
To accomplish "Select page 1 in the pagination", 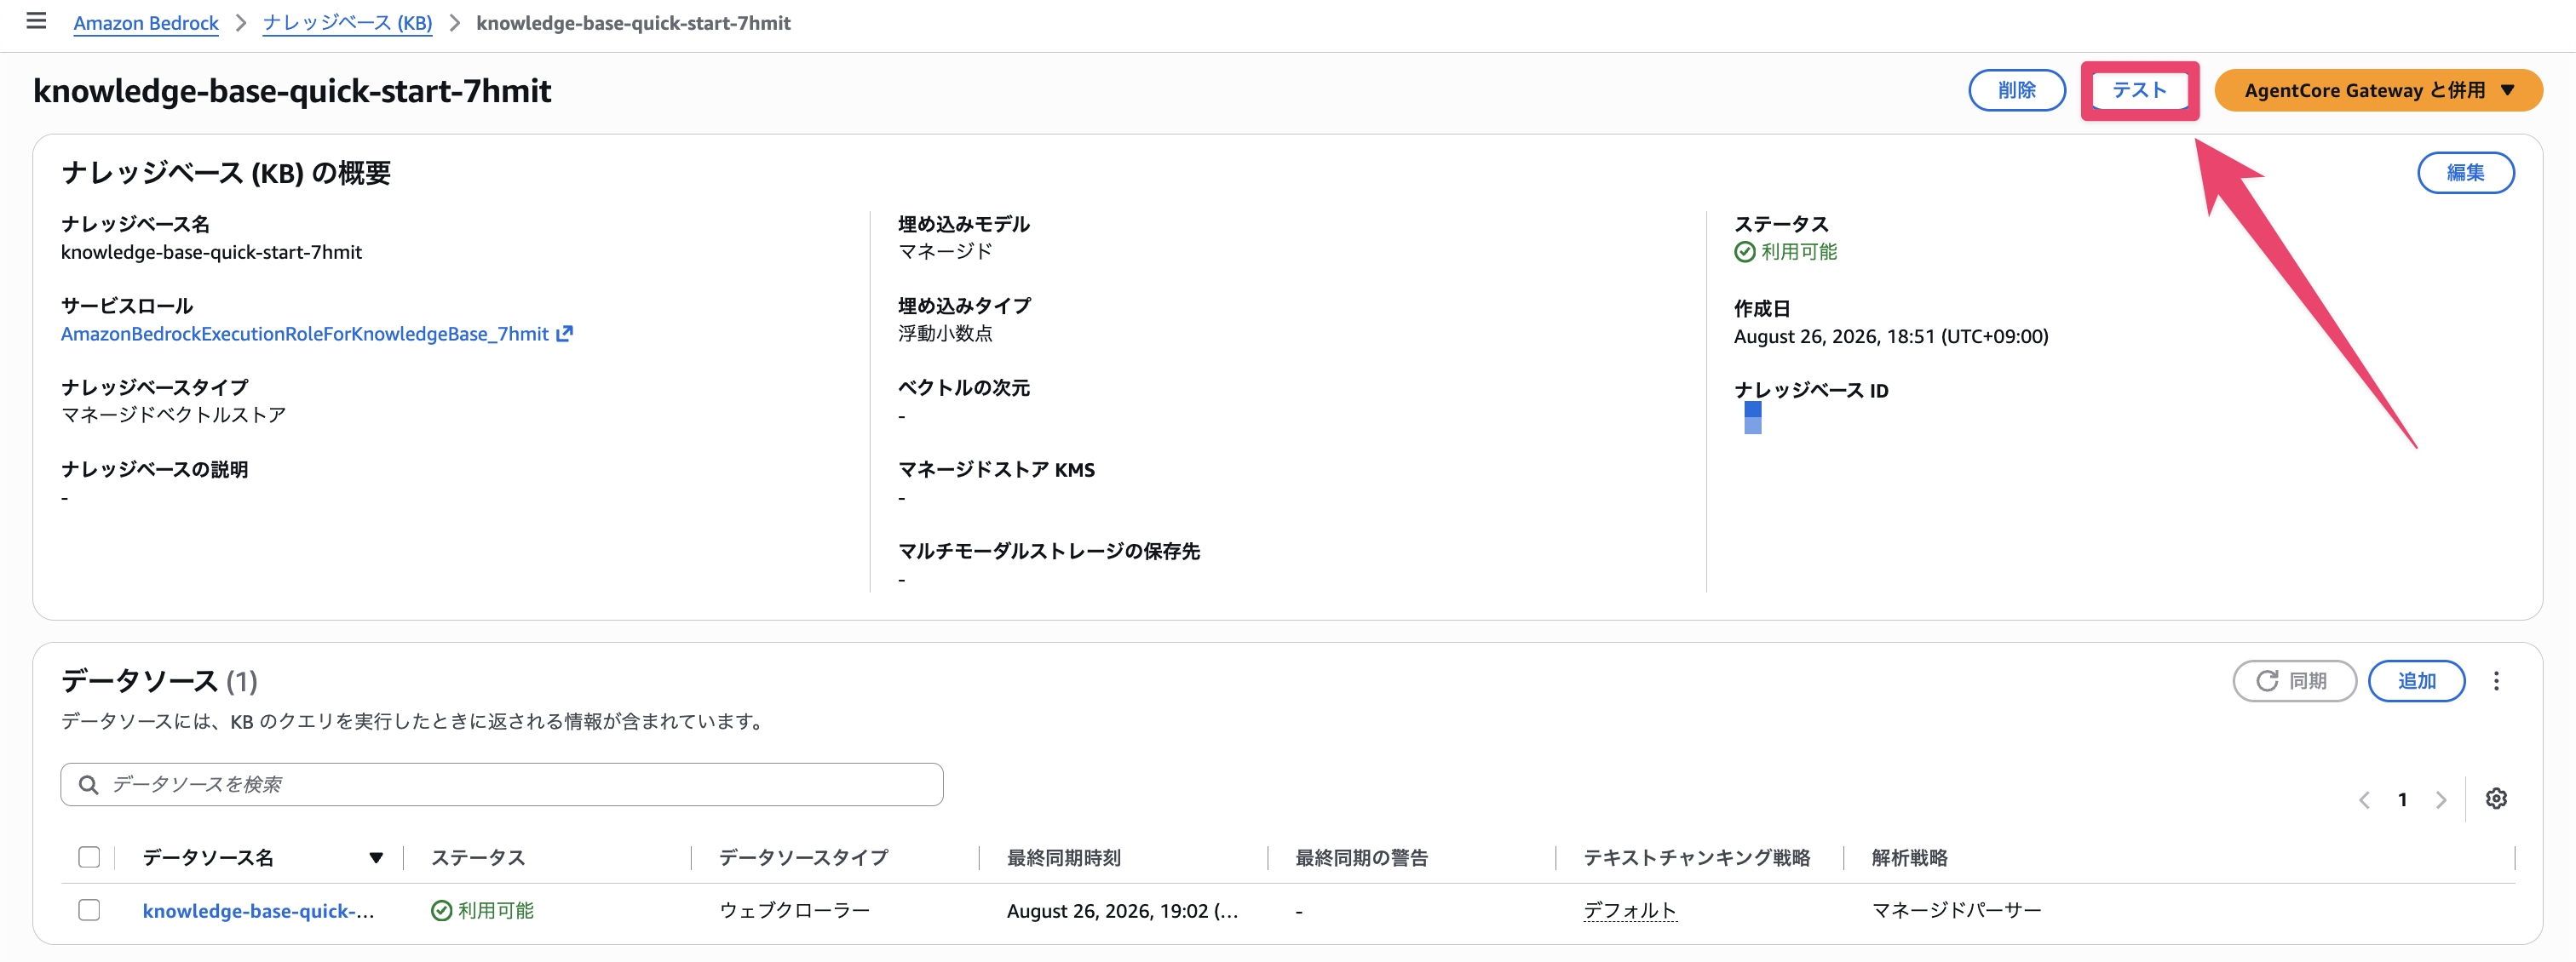I will pyautogui.click(x=2402, y=799).
